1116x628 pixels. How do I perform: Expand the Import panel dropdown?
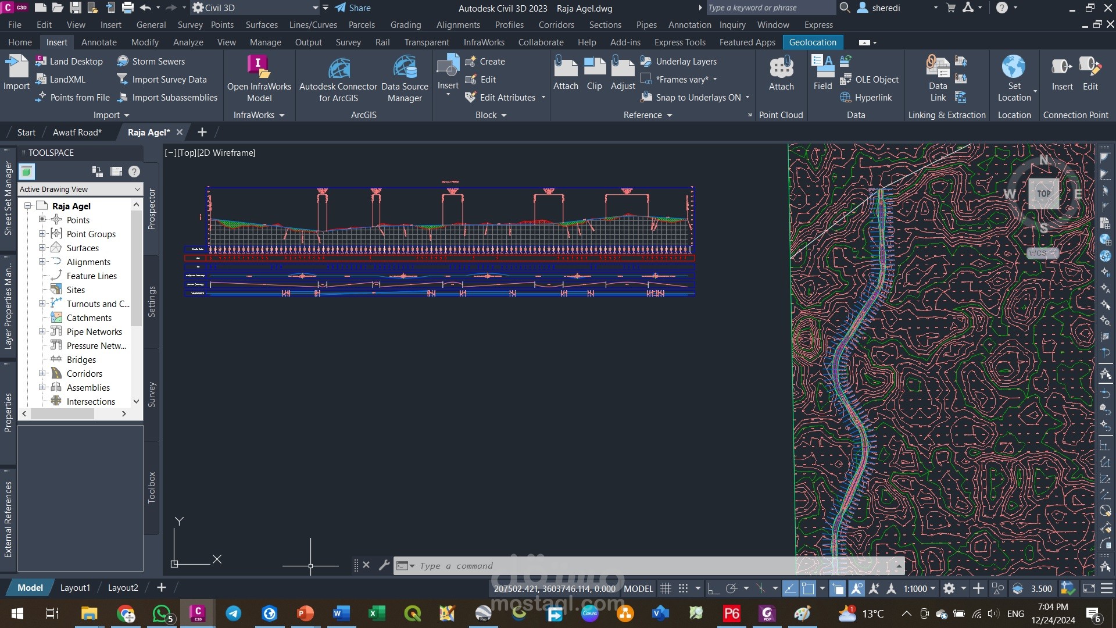coord(111,115)
